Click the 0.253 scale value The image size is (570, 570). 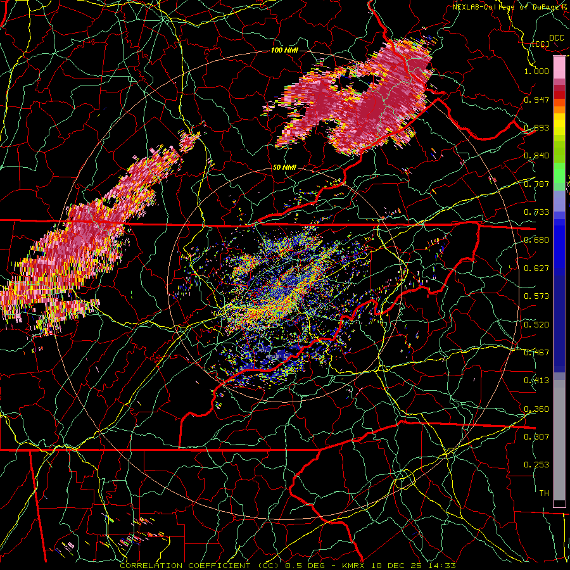coord(536,465)
